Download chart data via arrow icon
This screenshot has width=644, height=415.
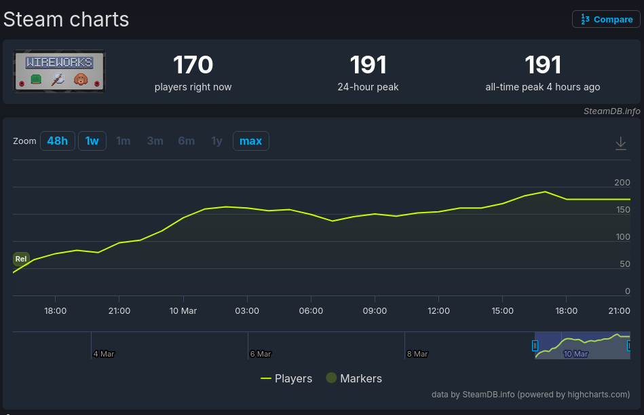(x=621, y=143)
